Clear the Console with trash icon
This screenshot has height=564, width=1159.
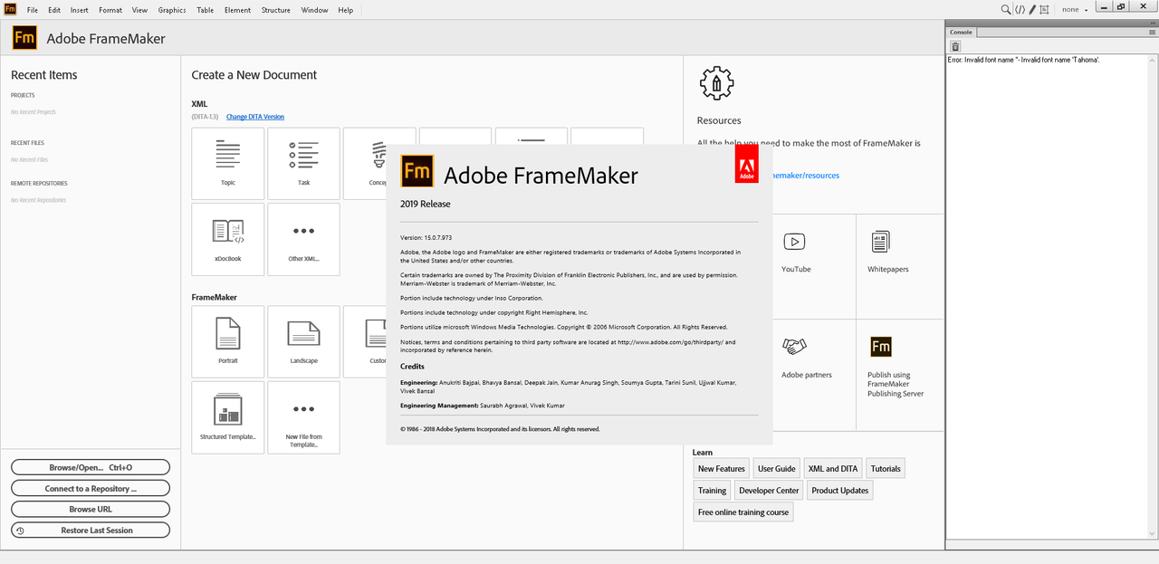point(954,46)
